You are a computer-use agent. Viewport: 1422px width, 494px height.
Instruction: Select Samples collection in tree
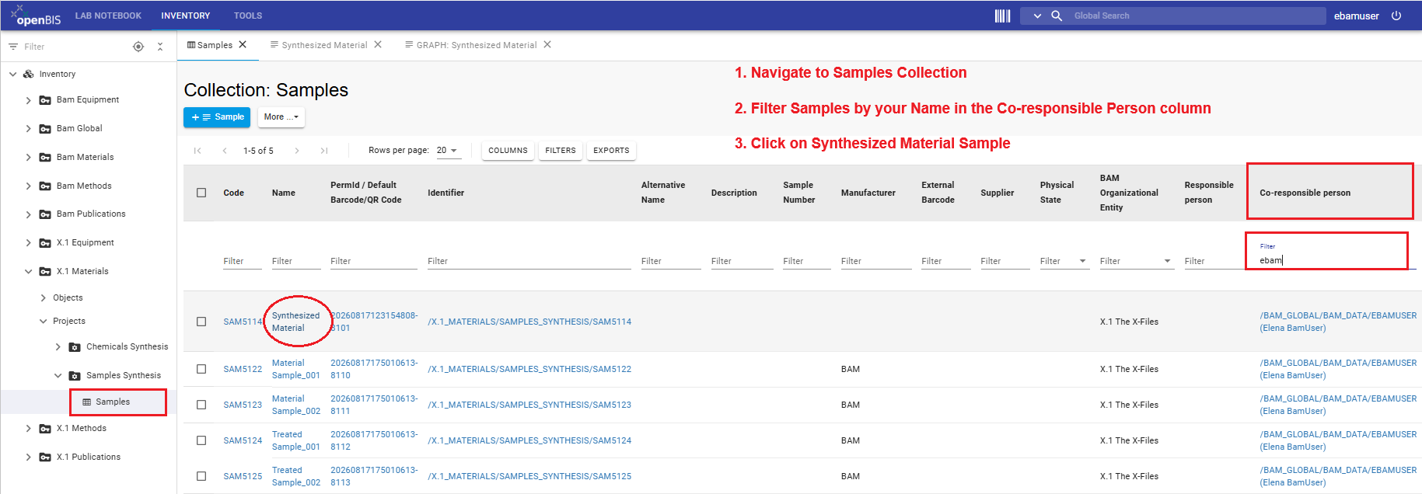point(113,402)
